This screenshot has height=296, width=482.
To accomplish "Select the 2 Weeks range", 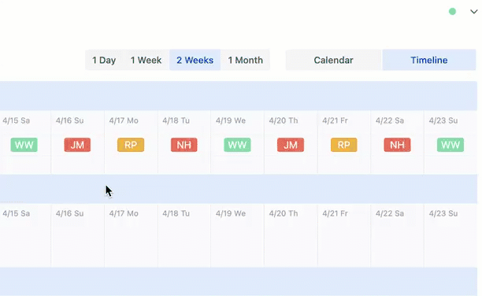I will pyautogui.click(x=195, y=60).
